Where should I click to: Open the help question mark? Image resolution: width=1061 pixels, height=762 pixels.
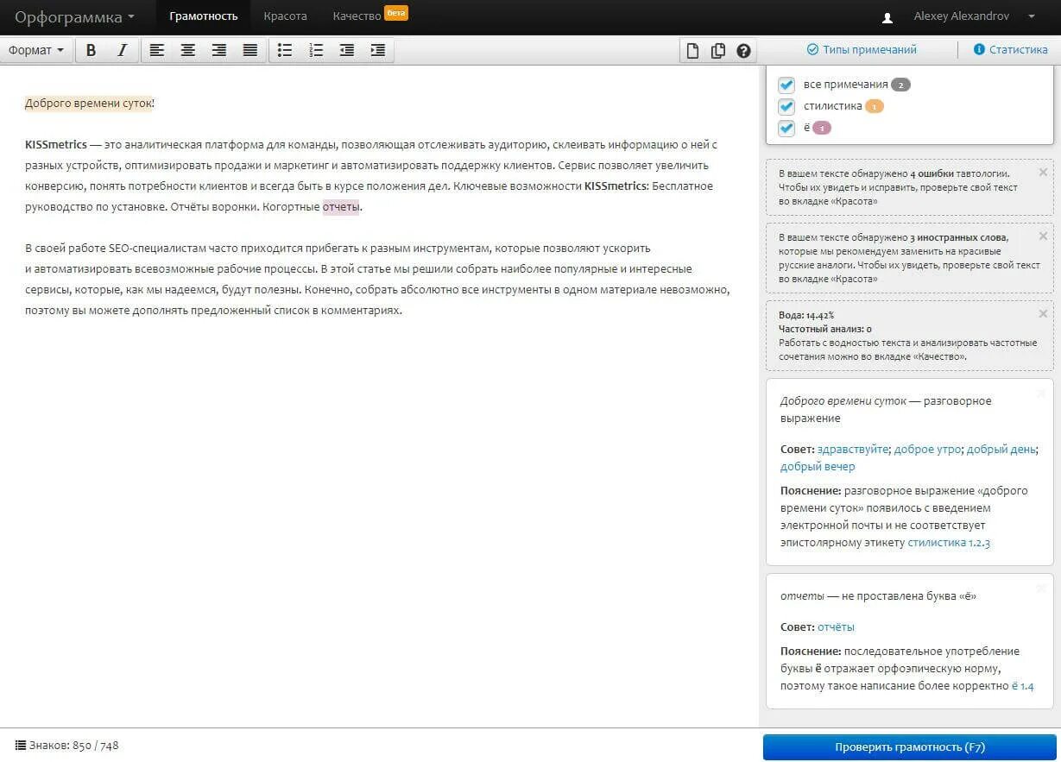coord(743,50)
